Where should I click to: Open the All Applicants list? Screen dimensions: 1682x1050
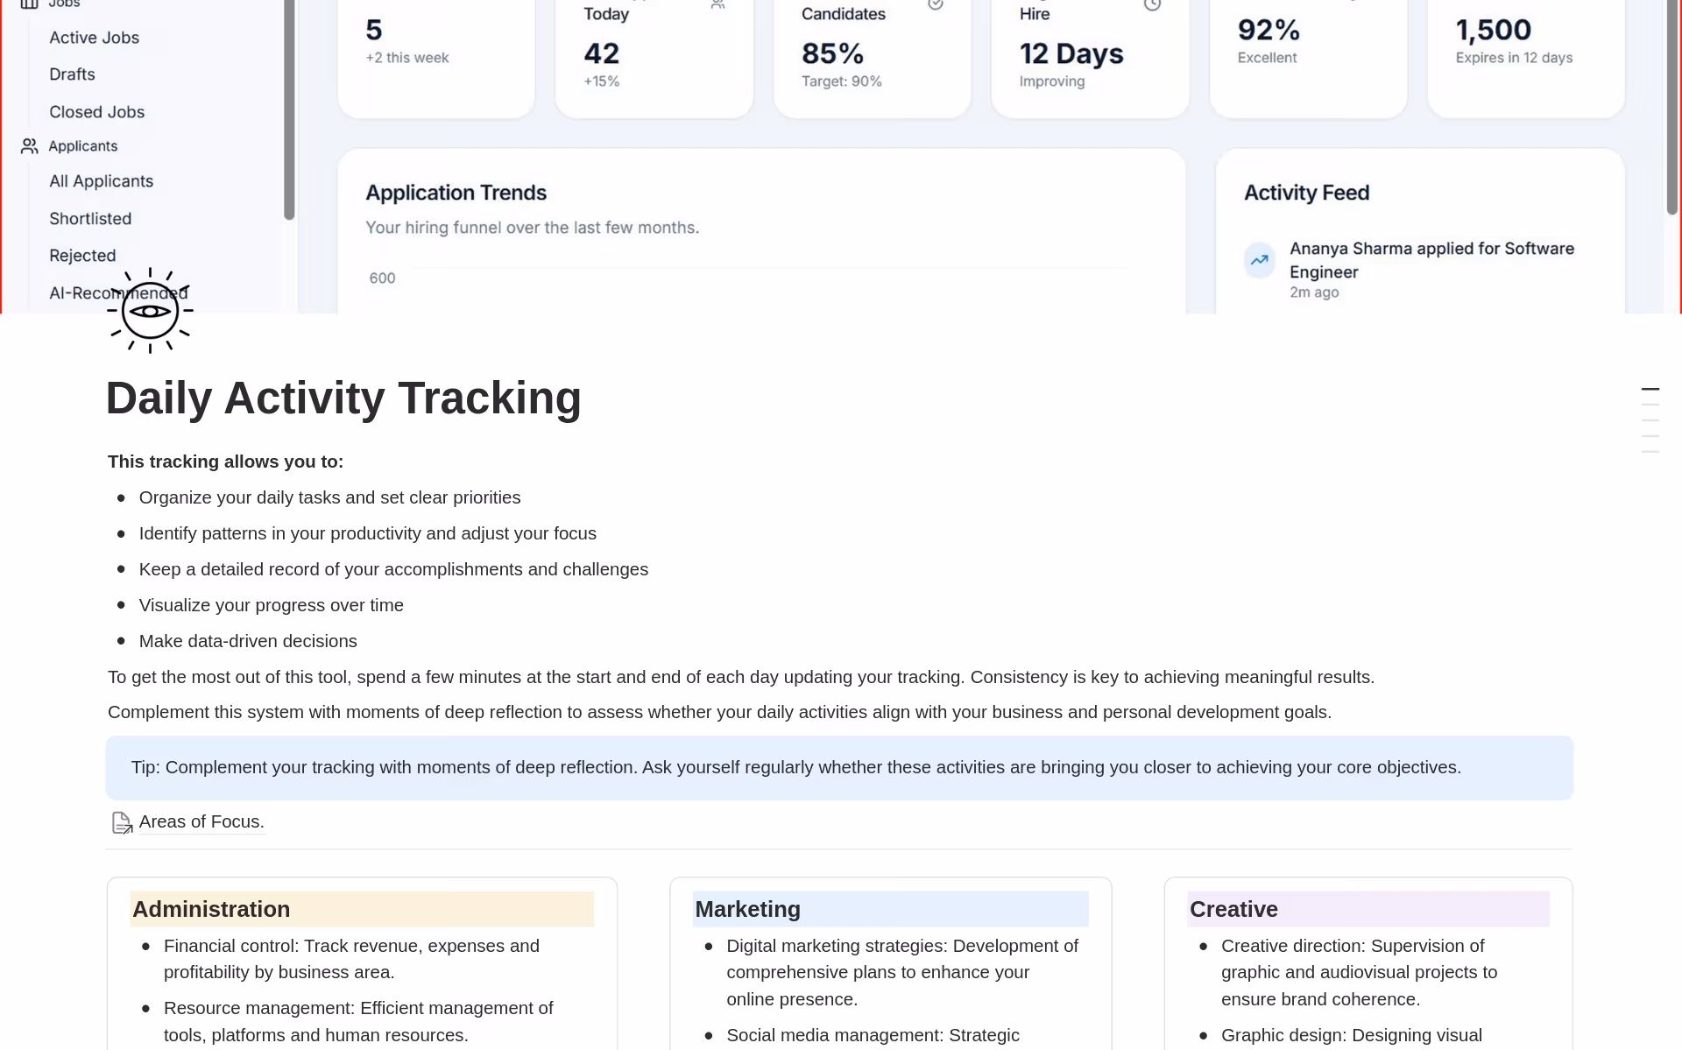(101, 181)
